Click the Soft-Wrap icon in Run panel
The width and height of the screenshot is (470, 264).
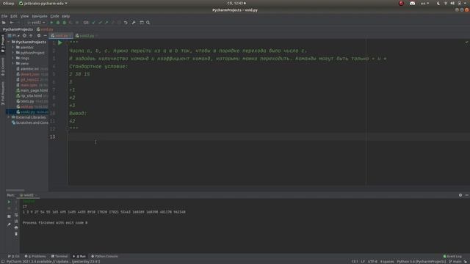click(16, 215)
